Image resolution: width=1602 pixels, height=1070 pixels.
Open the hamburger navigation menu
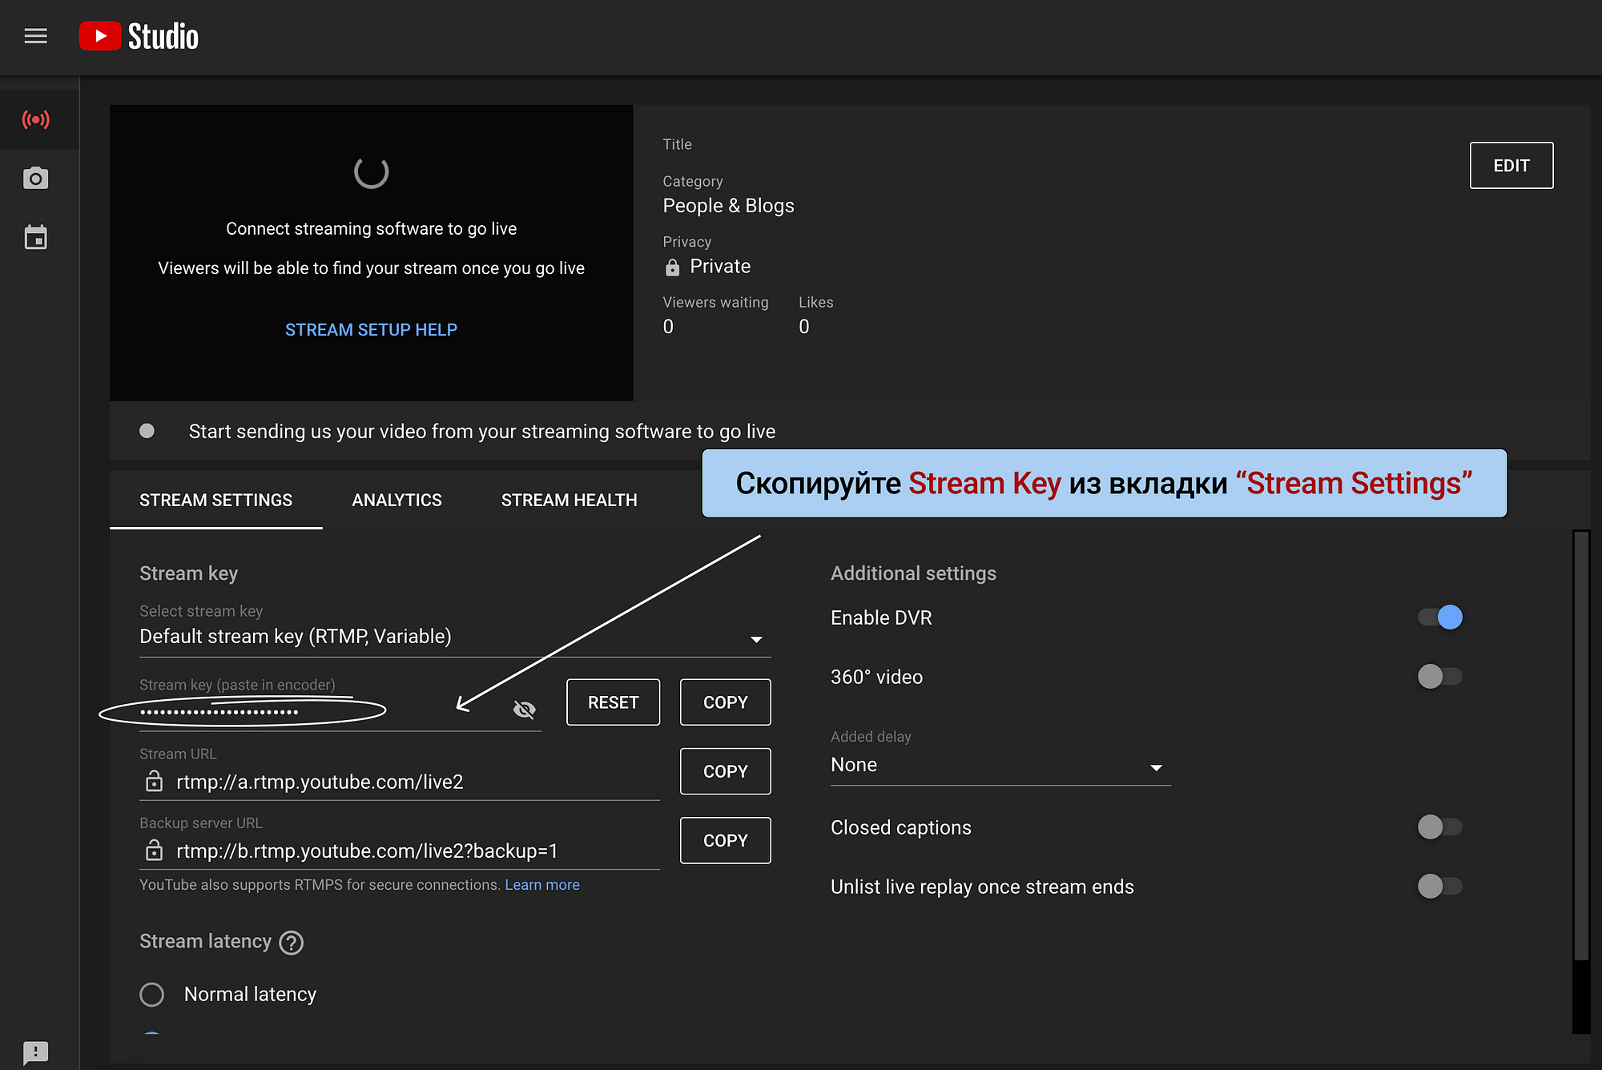point(36,36)
